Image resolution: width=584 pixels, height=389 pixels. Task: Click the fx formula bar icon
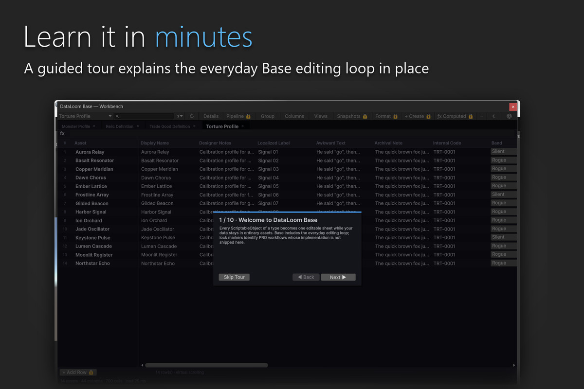62,133
